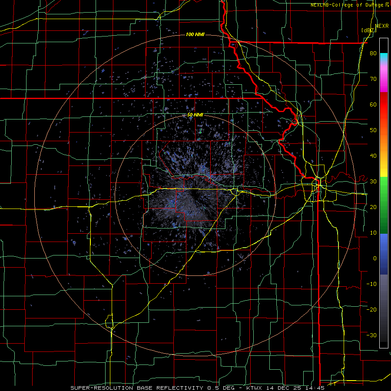Click the 50 NMI range ring label
The image size is (391, 391).
pyautogui.click(x=195, y=115)
